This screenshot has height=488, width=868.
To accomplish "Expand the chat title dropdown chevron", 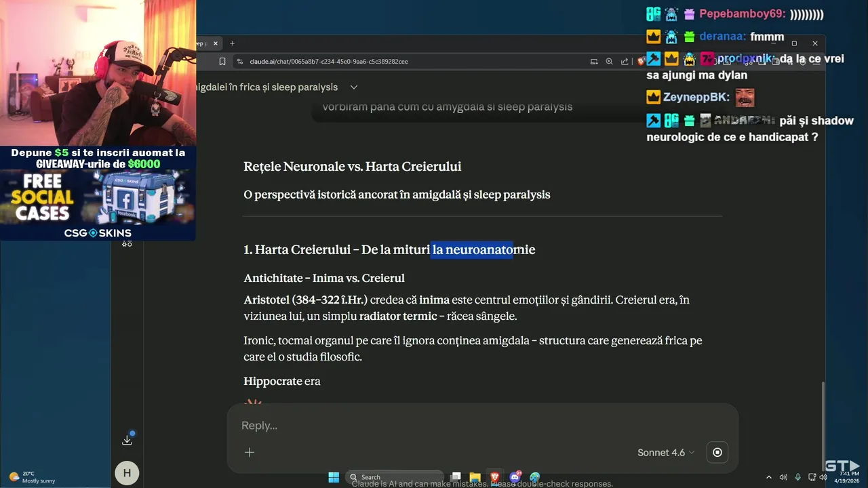I will coord(353,87).
